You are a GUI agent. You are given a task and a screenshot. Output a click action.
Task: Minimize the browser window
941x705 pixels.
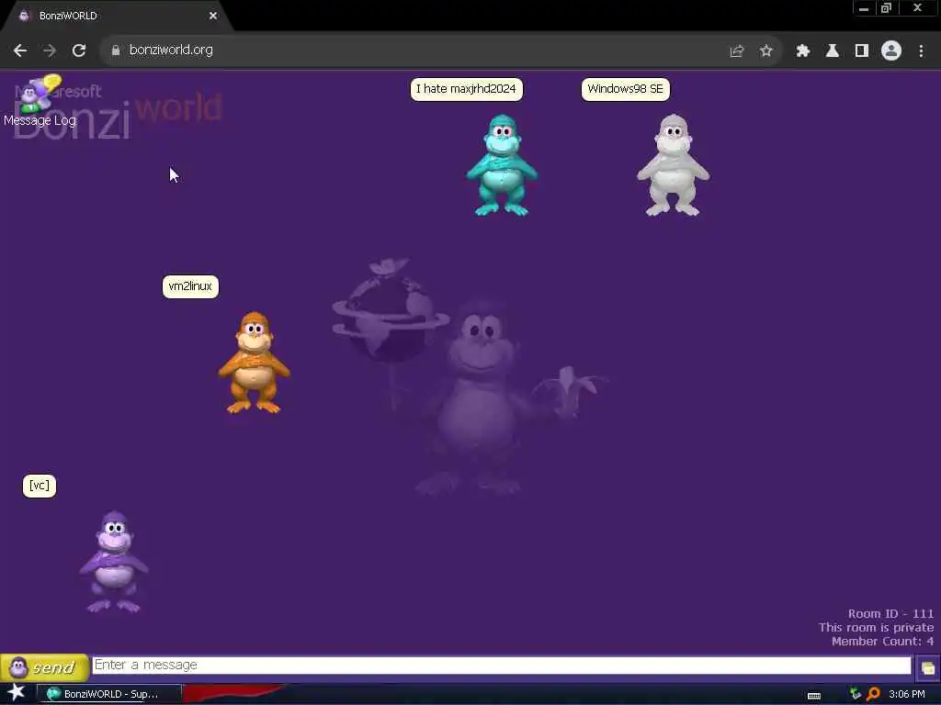pyautogui.click(x=864, y=8)
